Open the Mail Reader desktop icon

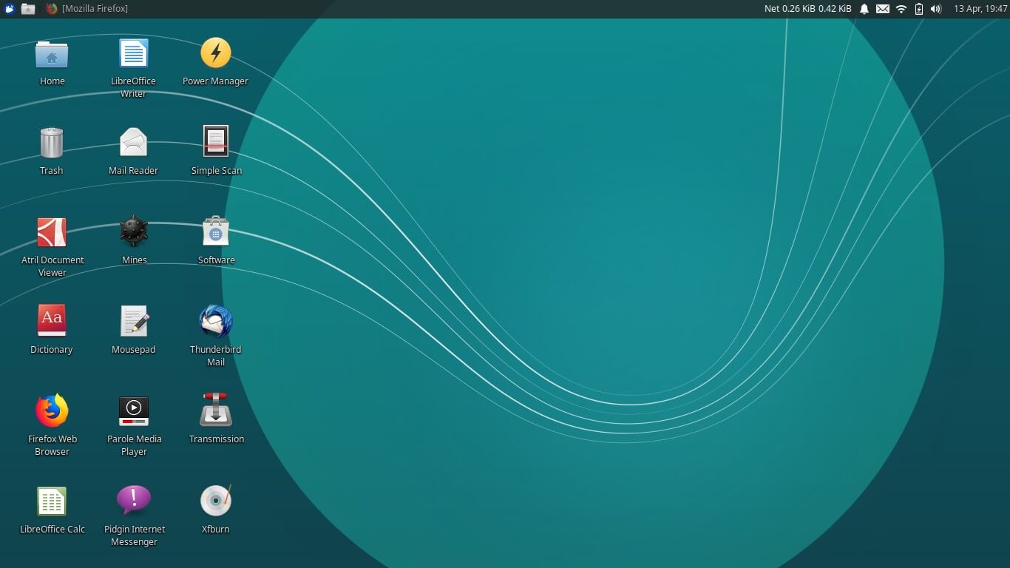(x=134, y=142)
